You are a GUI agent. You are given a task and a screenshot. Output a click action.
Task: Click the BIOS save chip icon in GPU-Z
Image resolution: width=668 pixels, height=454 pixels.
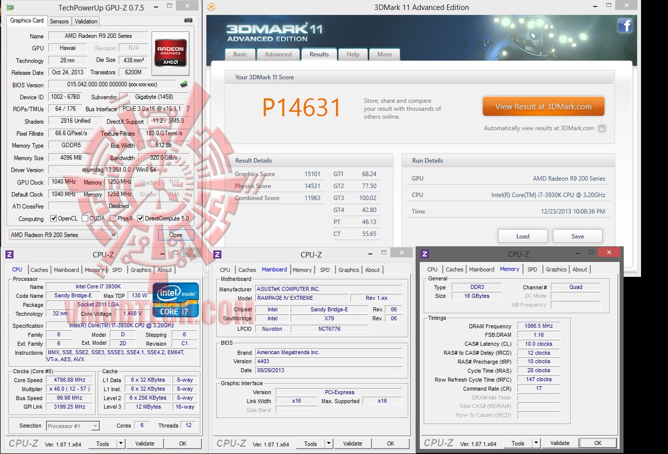[x=184, y=84]
